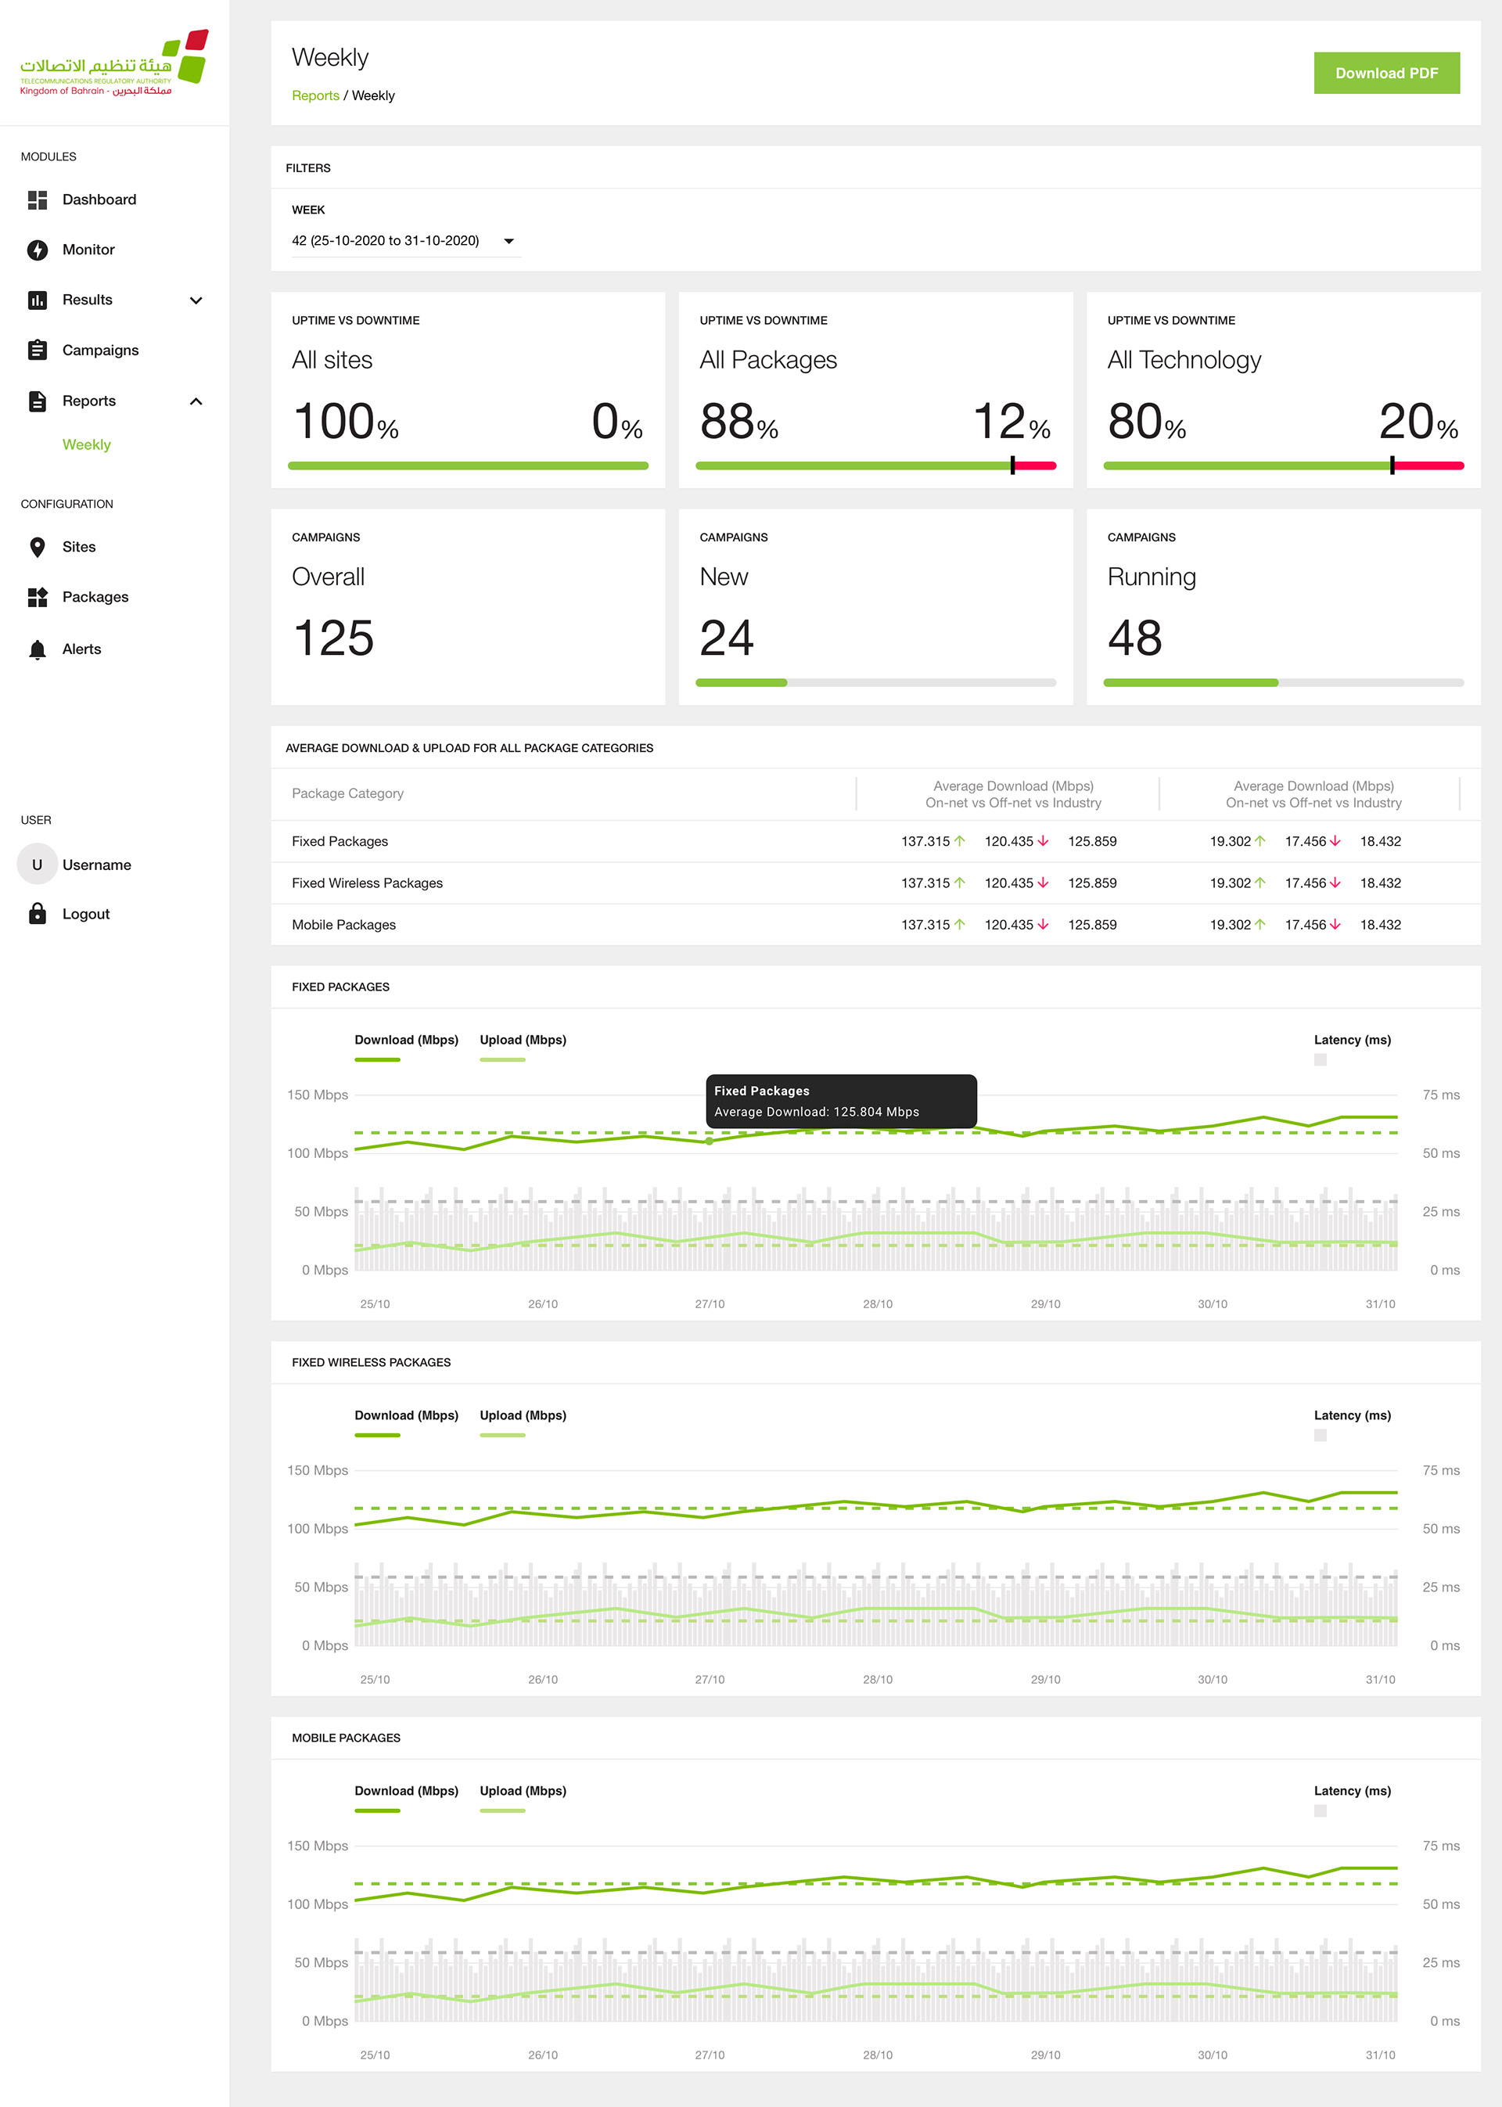Click the Dashboard grid icon
Viewport: 1502px width, 2107px height.
(x=37, y=200)
